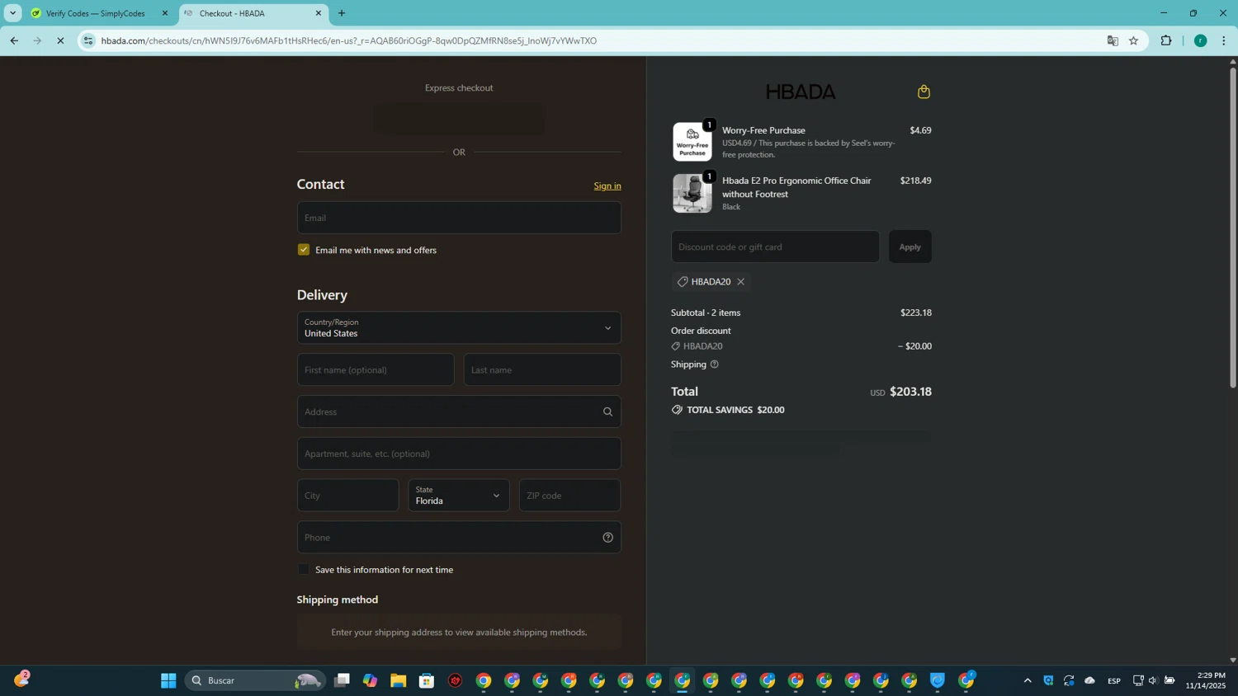This screenshot has width=1238, height=696.
Task: Click the translate page icon
Action: pyautogui.click(x=1113, y=40)
